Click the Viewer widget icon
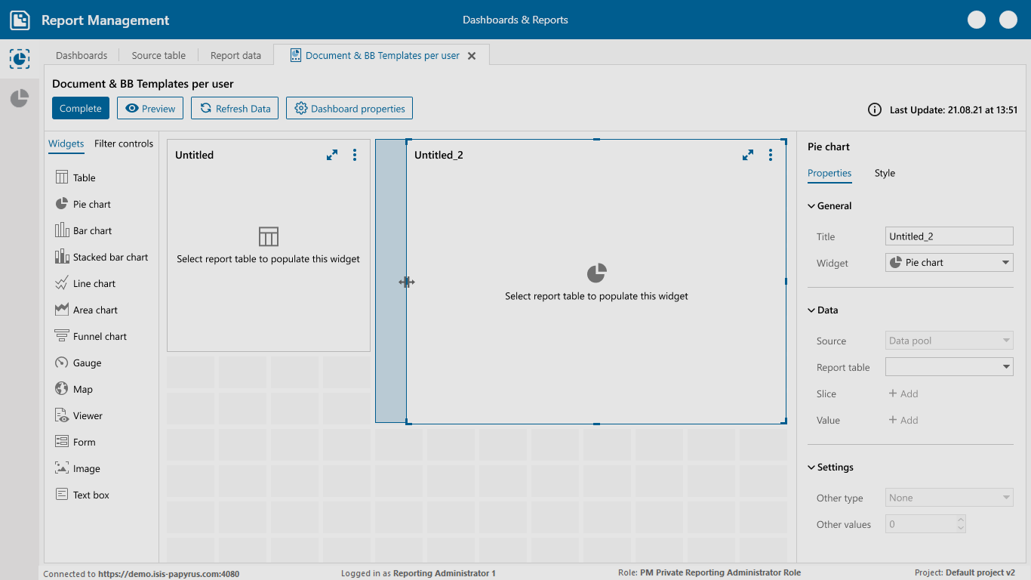The image size is (1031, 580). [62, 416]
